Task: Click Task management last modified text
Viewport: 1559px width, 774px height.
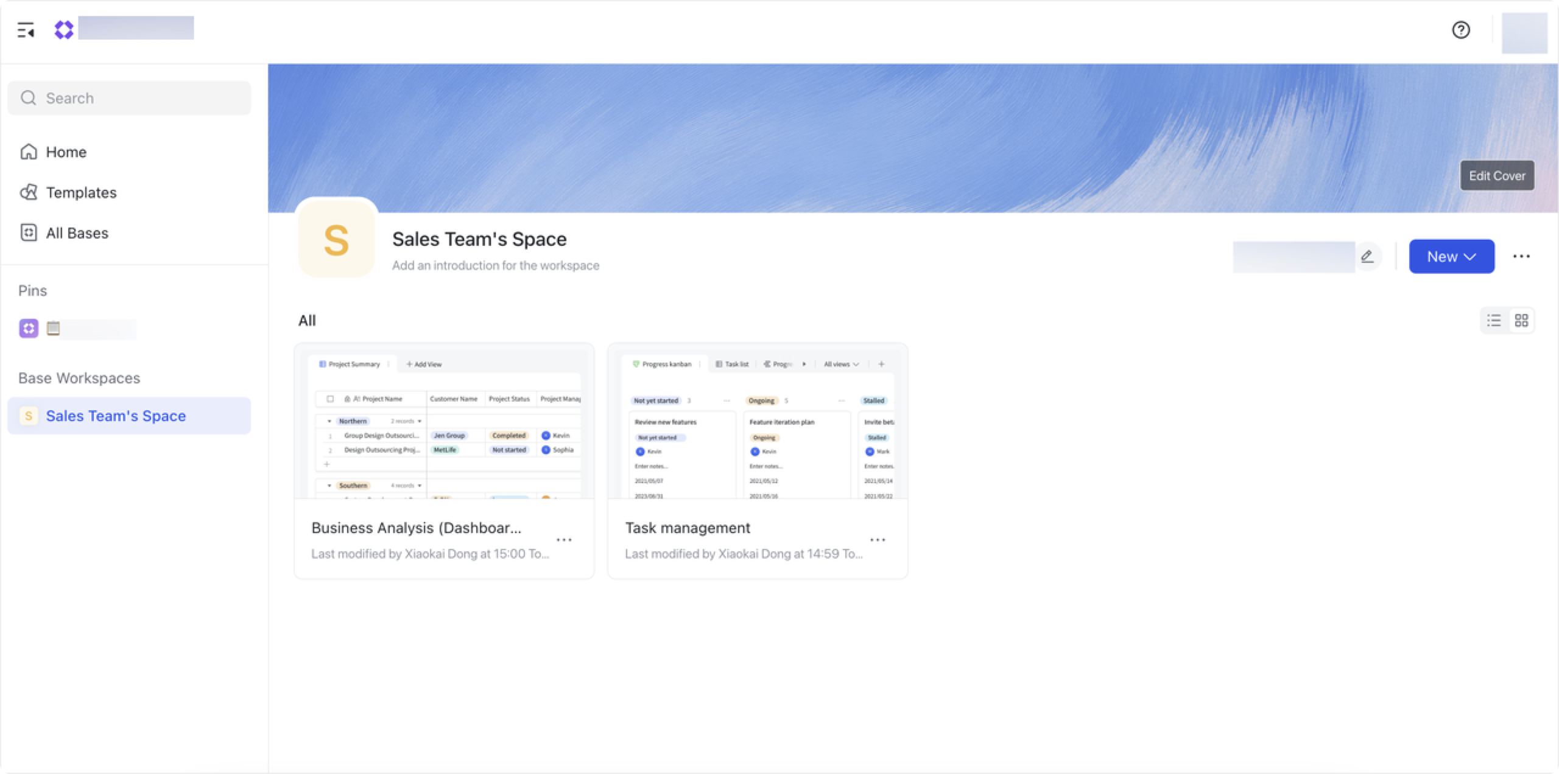Action: click(744, 554)
